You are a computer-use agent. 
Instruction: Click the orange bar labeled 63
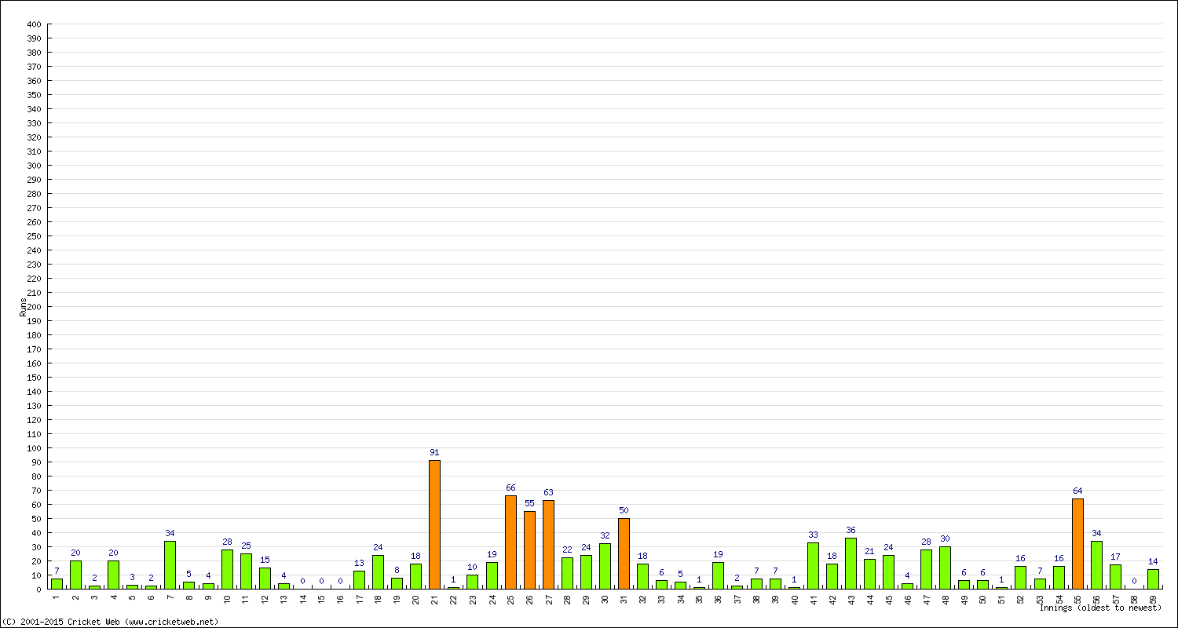[548, 544]
